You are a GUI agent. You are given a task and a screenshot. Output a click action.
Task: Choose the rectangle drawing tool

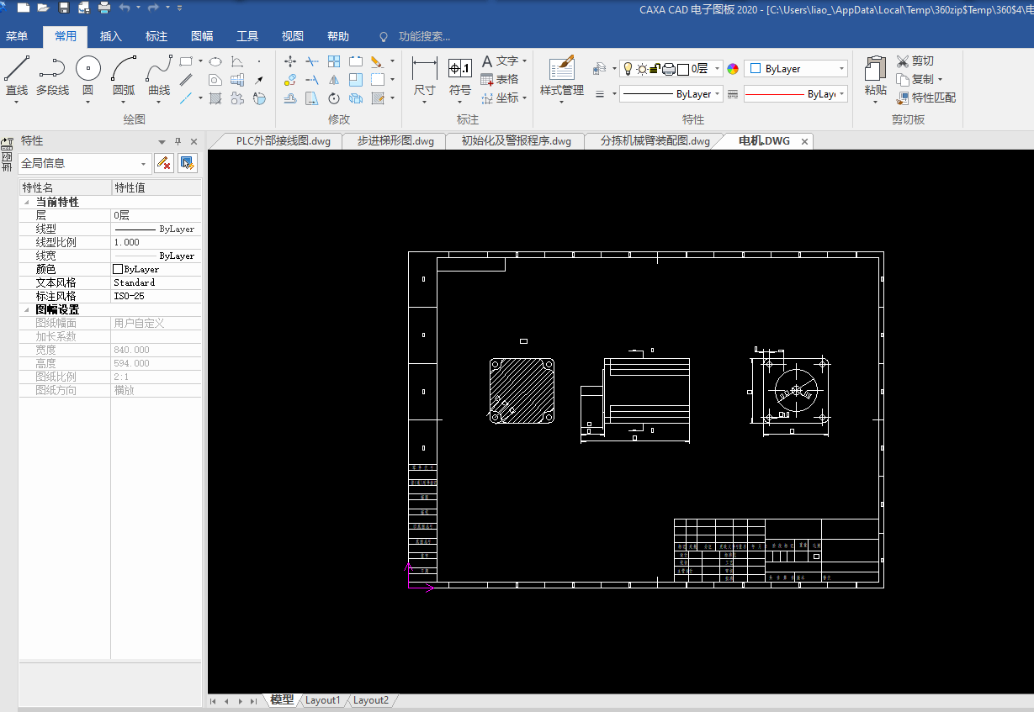[186, 61]
